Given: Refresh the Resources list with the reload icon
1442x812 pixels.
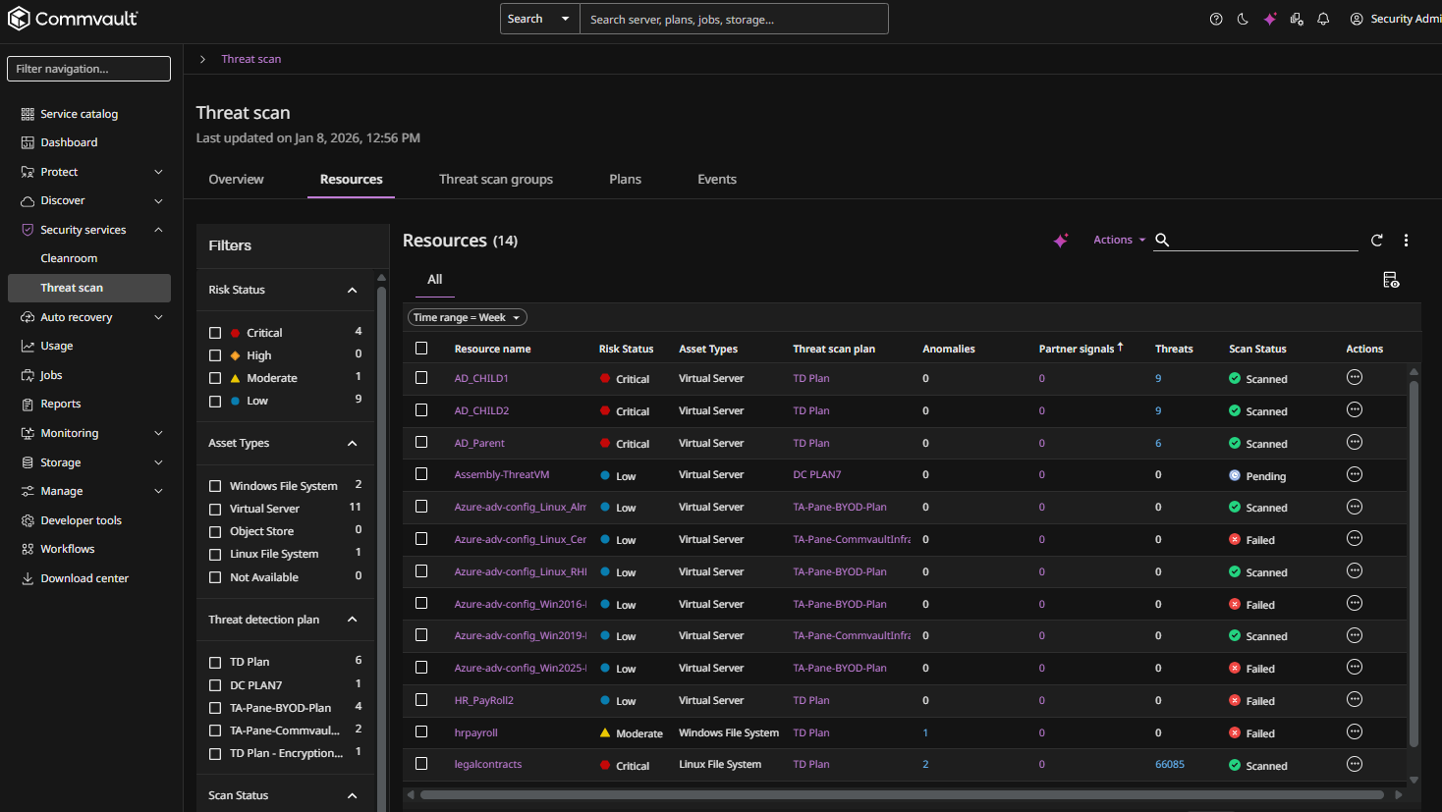Looking at the screenshot, I should pos(1376,240).
